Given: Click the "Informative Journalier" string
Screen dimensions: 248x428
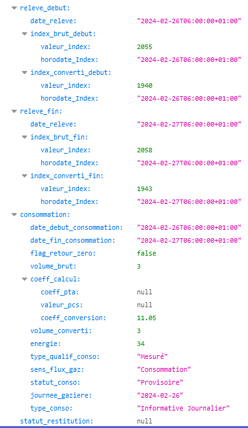Looking at the screenshot, I should 183,409.
